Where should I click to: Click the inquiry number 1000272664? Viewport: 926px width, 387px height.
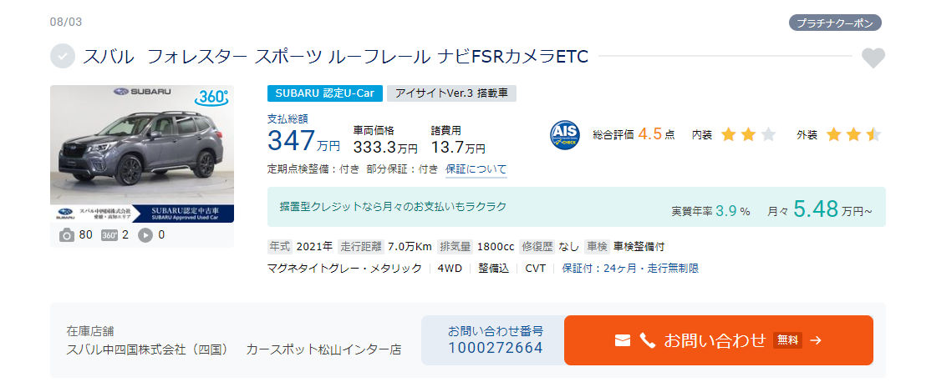[496, 348]
